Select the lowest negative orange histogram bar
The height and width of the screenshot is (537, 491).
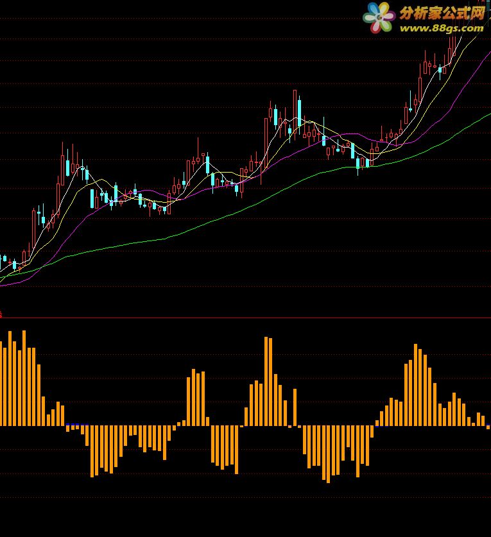(x=328, y=454)
